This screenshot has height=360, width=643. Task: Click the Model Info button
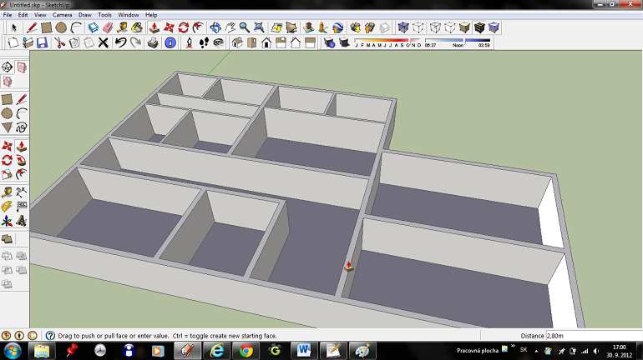(170, 42)
